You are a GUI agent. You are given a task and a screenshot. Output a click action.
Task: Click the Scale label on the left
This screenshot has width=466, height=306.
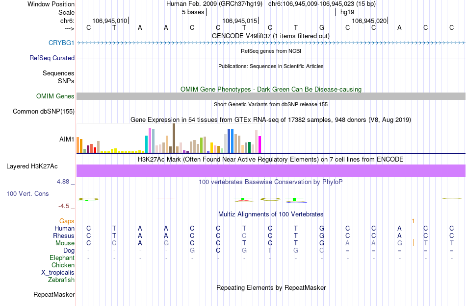click(66, 12)
